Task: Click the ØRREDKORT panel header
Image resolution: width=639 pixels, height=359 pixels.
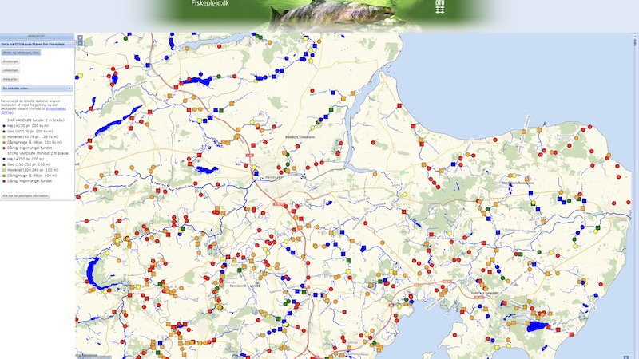Action: coord(37,36)
